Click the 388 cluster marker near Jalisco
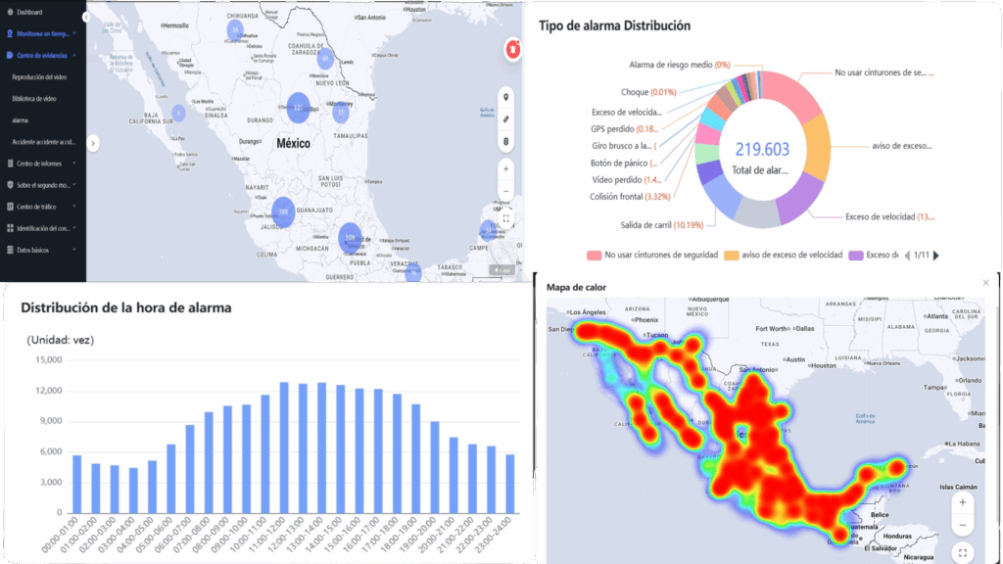 (283, 212)
